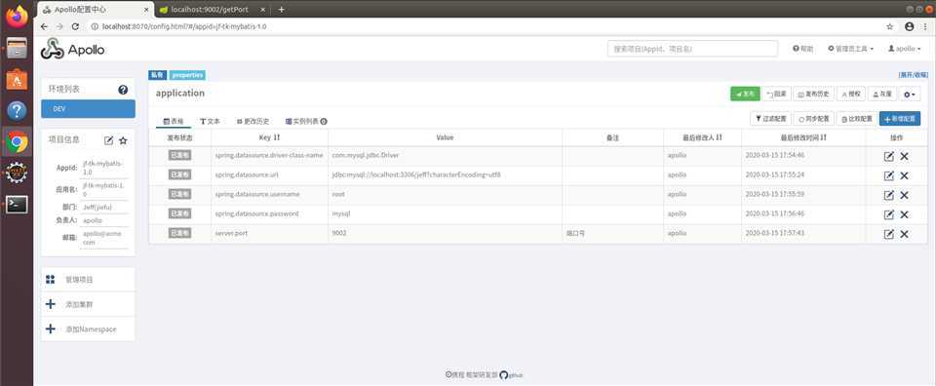The image size is (936, 386).
Task: Click the 管理项目 grid icon in sidebar
Action: click(50, 279)
